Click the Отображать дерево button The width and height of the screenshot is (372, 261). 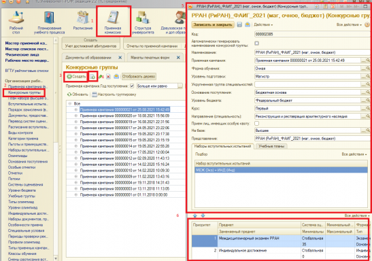click(x=139, y=77)
